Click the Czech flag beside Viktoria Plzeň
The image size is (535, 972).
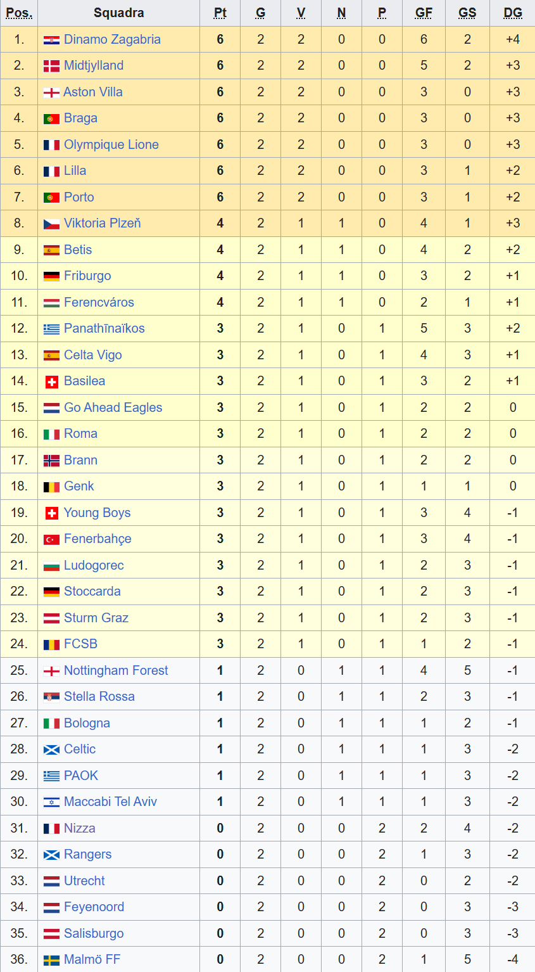tap(51, 224)
